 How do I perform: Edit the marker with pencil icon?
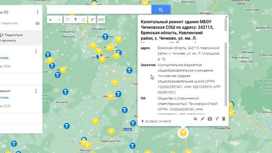point(203,119)
